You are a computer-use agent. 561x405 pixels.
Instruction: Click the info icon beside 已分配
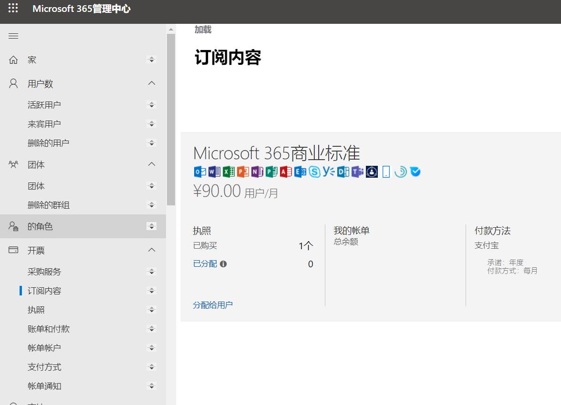click(x=223, y=264)
